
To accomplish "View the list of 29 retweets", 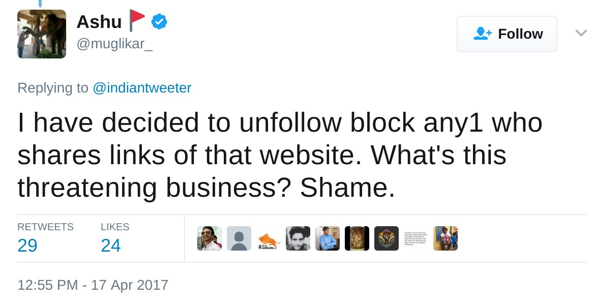I will [27, 246].
